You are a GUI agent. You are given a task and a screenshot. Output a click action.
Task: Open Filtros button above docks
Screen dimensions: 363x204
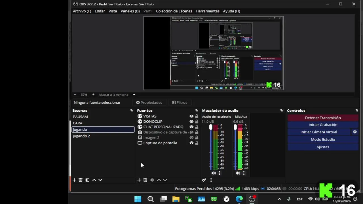(180, 103)
